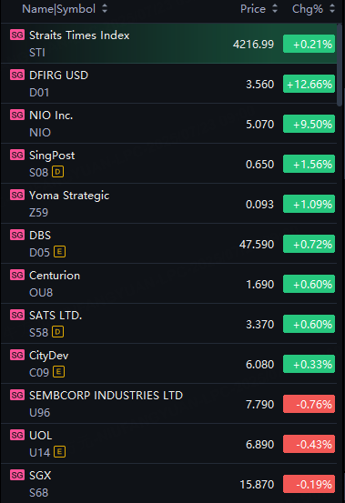Sort list using Name|Symbol sort arrows

coord(105,9)
